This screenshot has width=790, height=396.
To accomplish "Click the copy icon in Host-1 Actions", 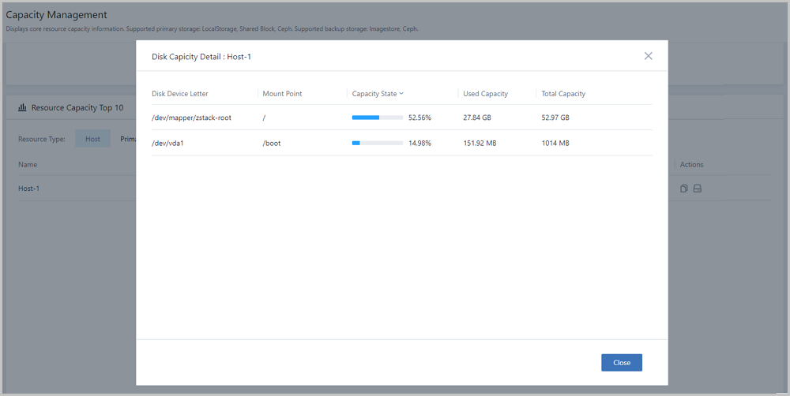I will point(683,189).
